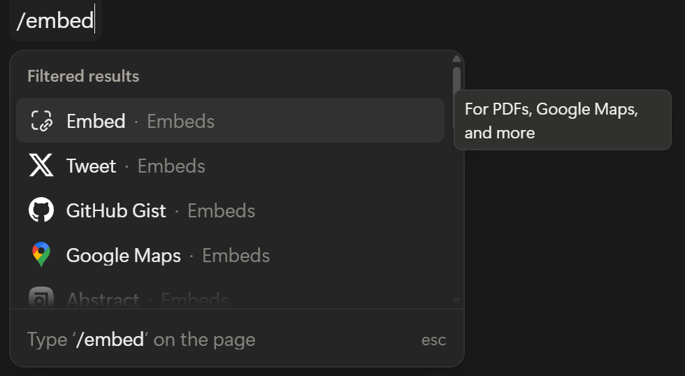Click the "Filtered results" header
This screenshot has height=376, width=685.
(83, 76)
